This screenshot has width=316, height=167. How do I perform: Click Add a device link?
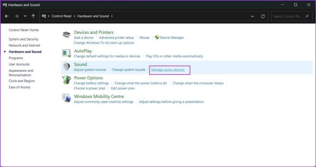(84, 37)
